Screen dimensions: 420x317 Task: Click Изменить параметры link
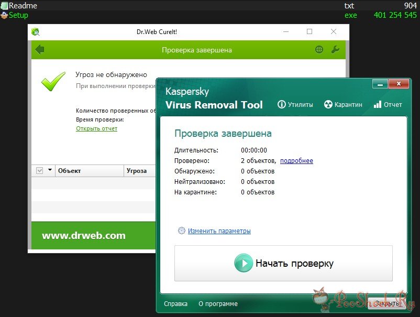pos(219,231)
